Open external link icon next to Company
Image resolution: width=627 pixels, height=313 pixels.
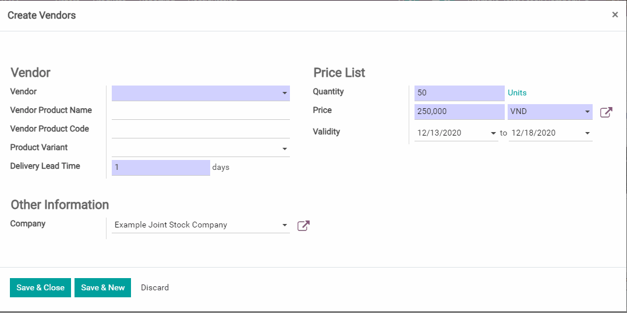tap(303, 226)
